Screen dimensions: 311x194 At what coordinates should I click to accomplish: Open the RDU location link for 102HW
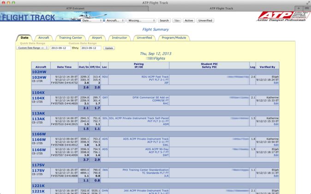[x=105, y=77]
